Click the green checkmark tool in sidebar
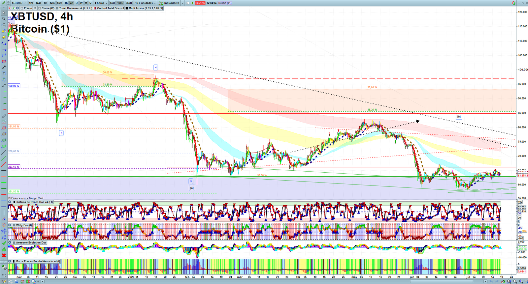This screenshot has height=284, width=528. tap(4, 243)
